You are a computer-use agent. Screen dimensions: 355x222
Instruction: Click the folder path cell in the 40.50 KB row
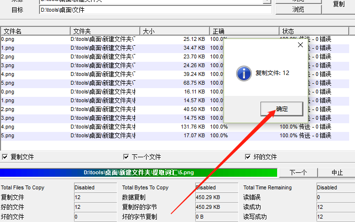click(x=103, y=110)
